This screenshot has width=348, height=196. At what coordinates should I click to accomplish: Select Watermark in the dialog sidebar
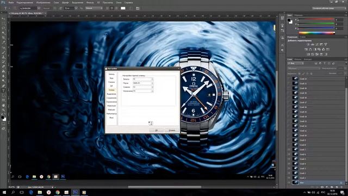pyautogui.click(x=111, y=106)
